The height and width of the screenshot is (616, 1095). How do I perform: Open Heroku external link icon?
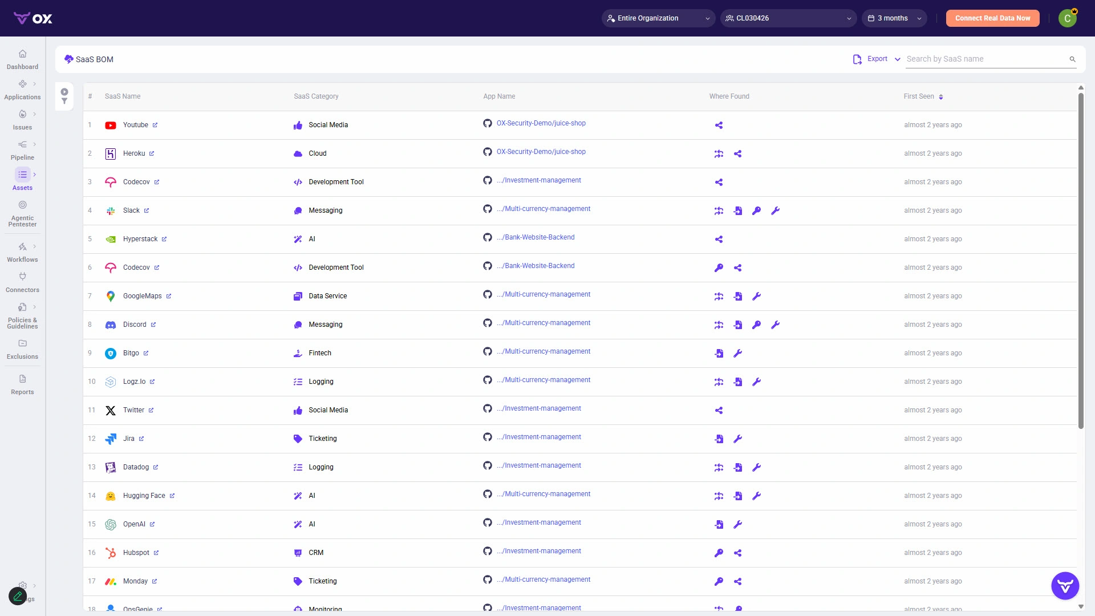point(152,153)
